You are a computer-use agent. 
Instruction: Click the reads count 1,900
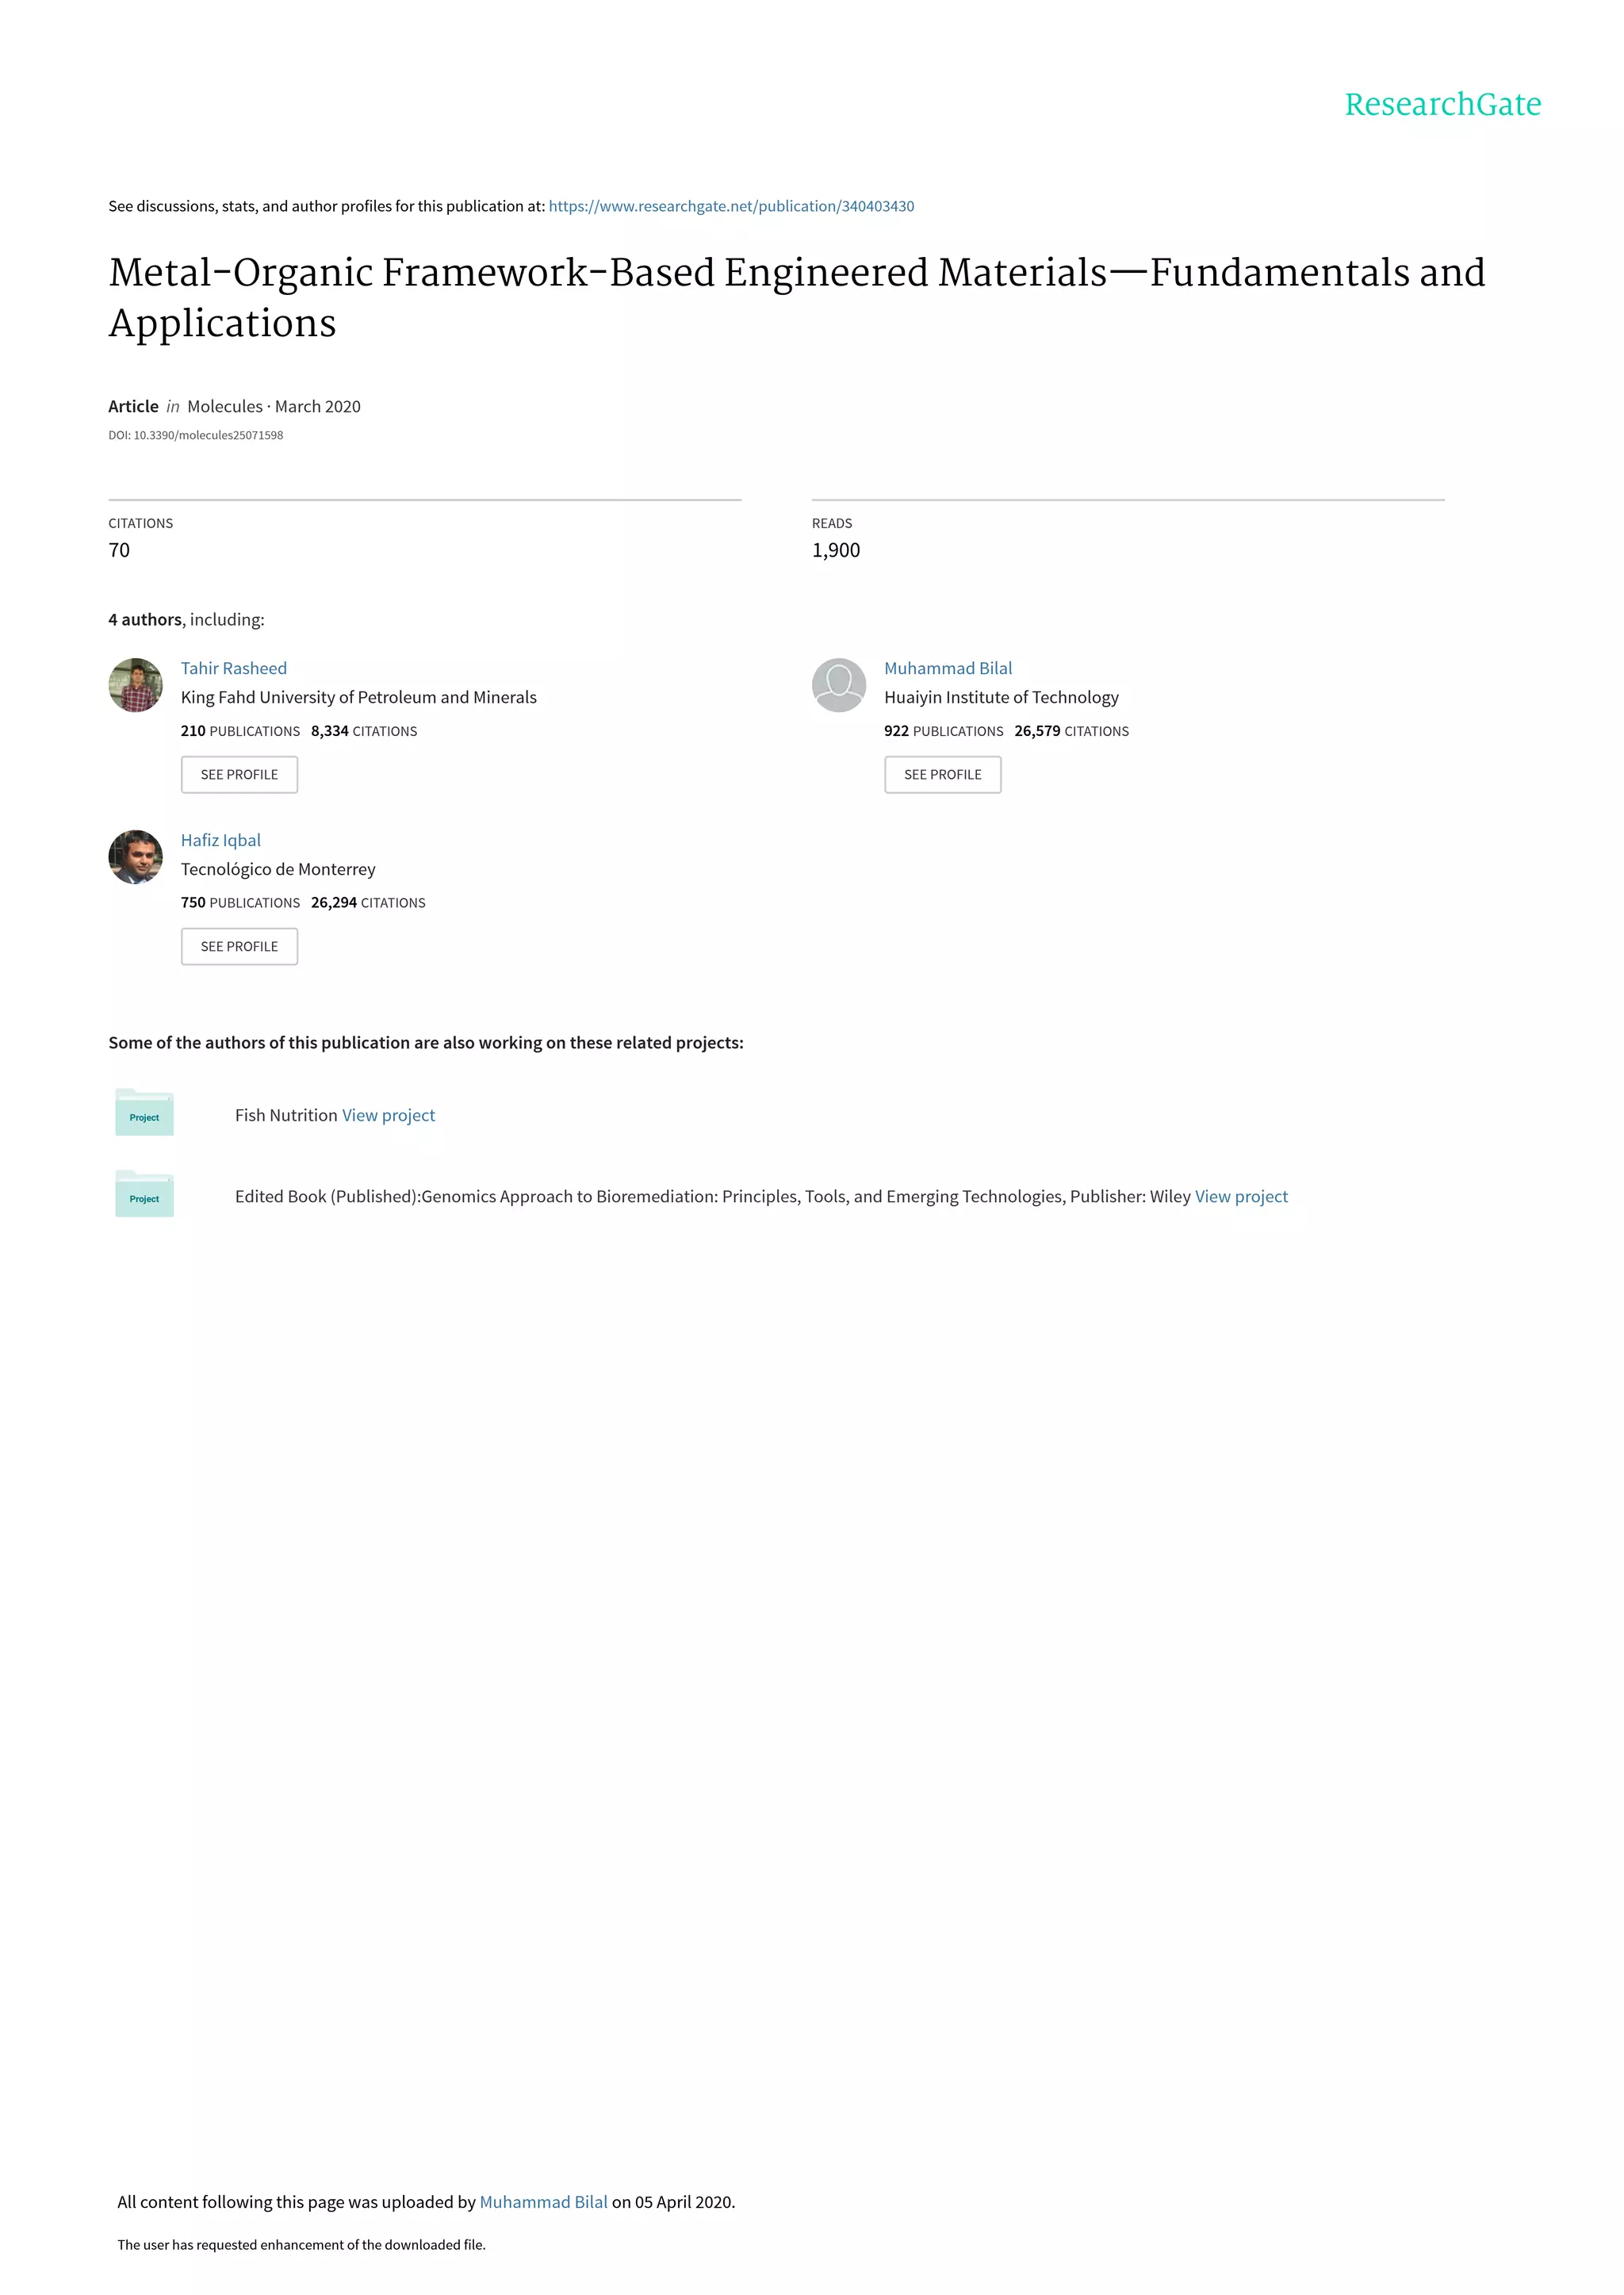click(836, 550)
